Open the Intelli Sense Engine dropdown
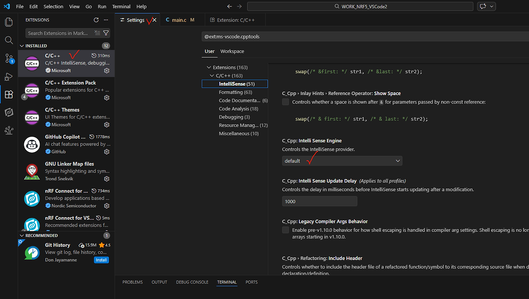This screenshot has width=529, height=299. pos(342,161)
